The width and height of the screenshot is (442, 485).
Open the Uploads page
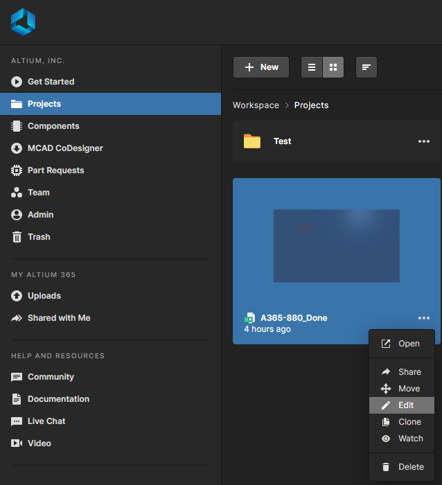pyautogui.click(x=110, y=296)
